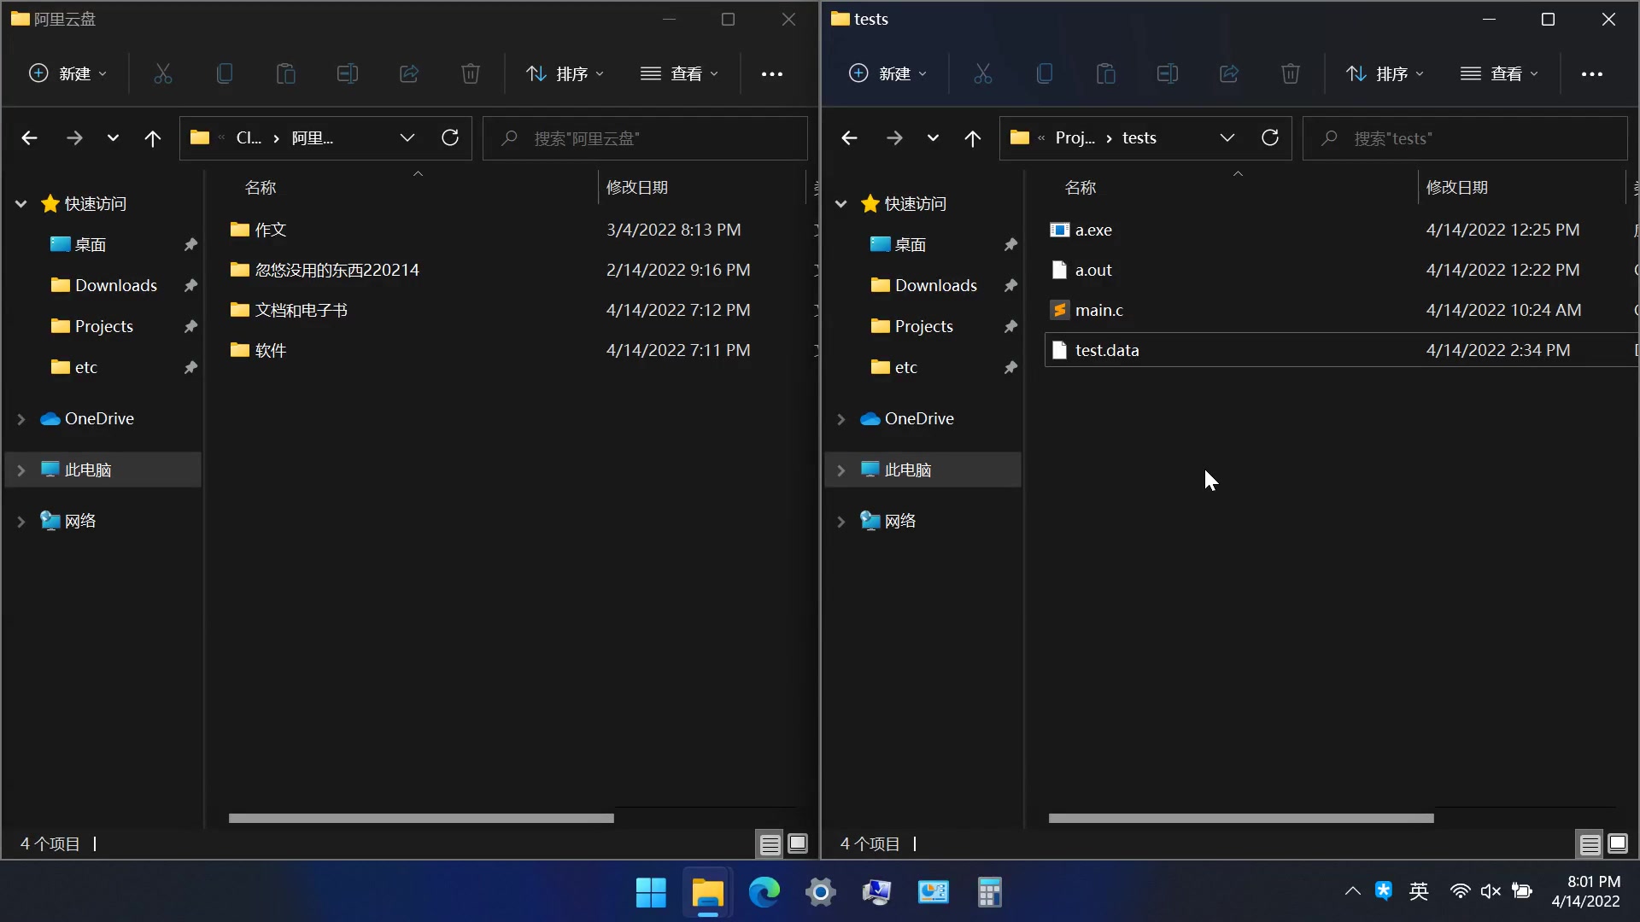Go up one folder level in tests window

pos(972,138)
